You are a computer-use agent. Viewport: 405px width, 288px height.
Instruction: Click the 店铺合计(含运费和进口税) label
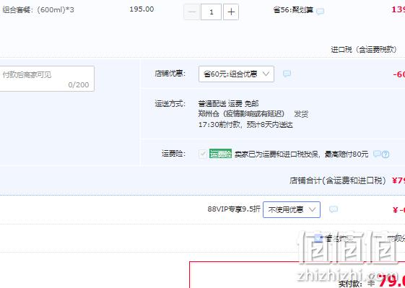click(x=338, y=180)
